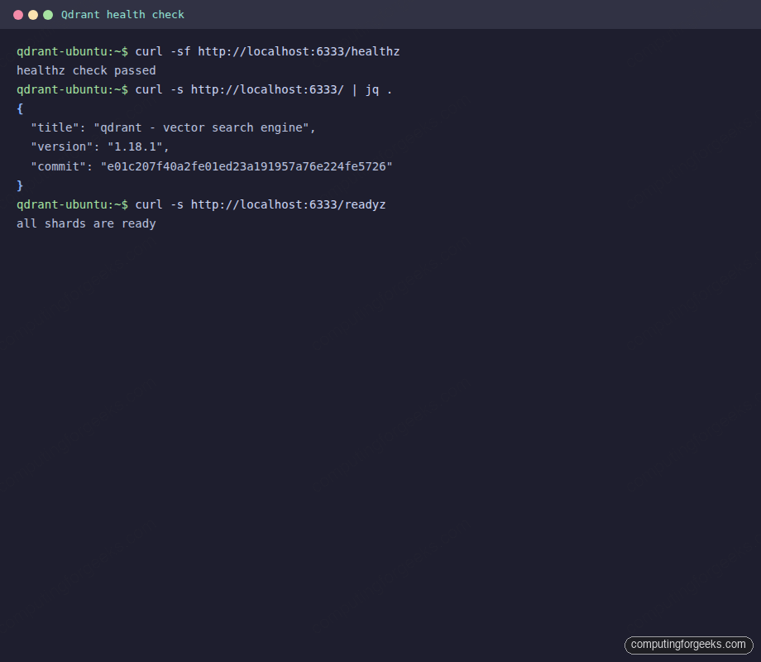The image size is (761, 662).
Task: Click the green maximize window dot
Action: pos(48,15)
